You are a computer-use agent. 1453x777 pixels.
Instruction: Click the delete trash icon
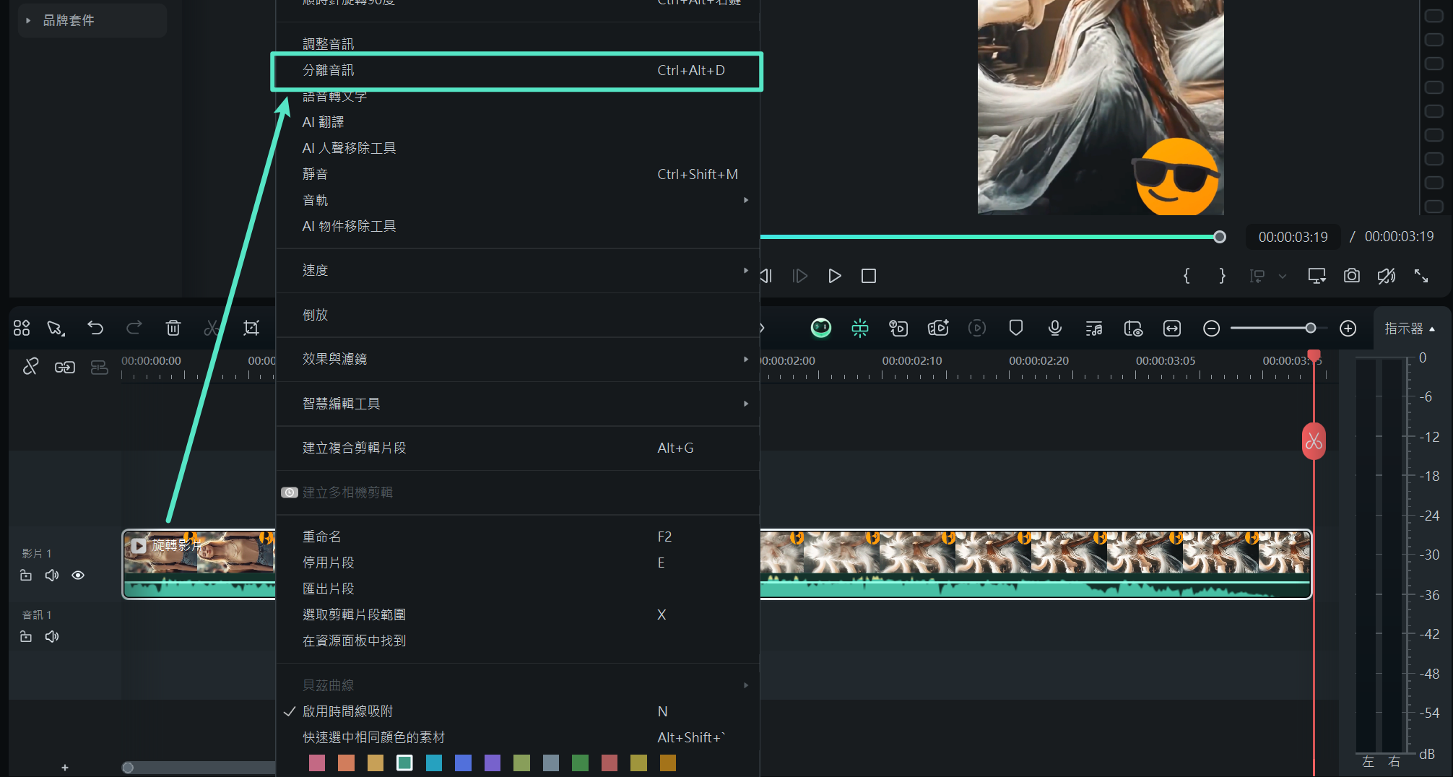[173, 328]
